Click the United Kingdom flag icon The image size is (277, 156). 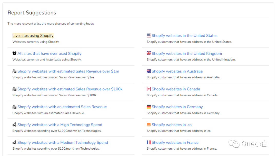(x=149, y=53)
